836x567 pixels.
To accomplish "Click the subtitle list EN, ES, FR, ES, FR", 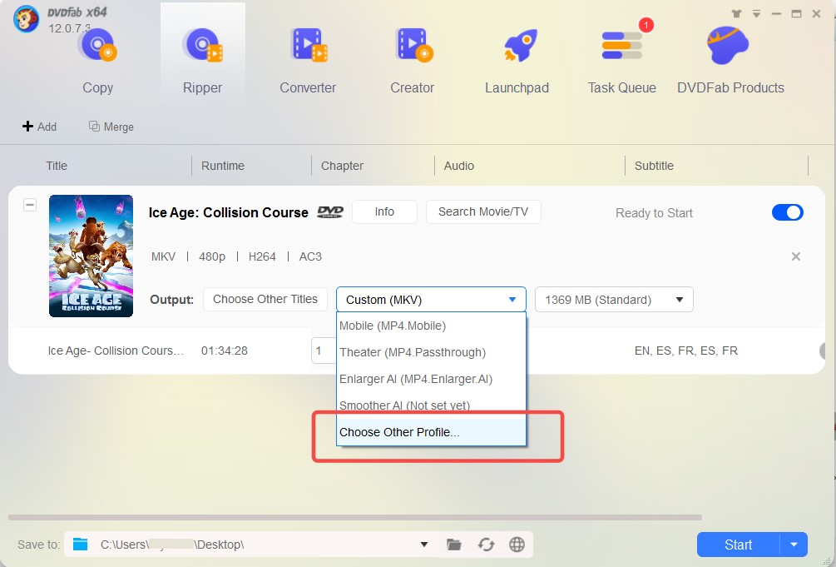I will tap(685, 351).
